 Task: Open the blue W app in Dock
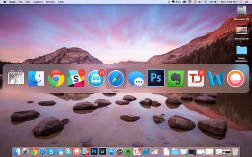coord(145,152)
